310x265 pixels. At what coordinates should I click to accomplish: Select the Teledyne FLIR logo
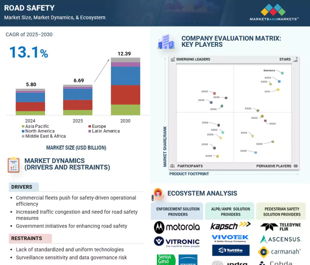280,227
